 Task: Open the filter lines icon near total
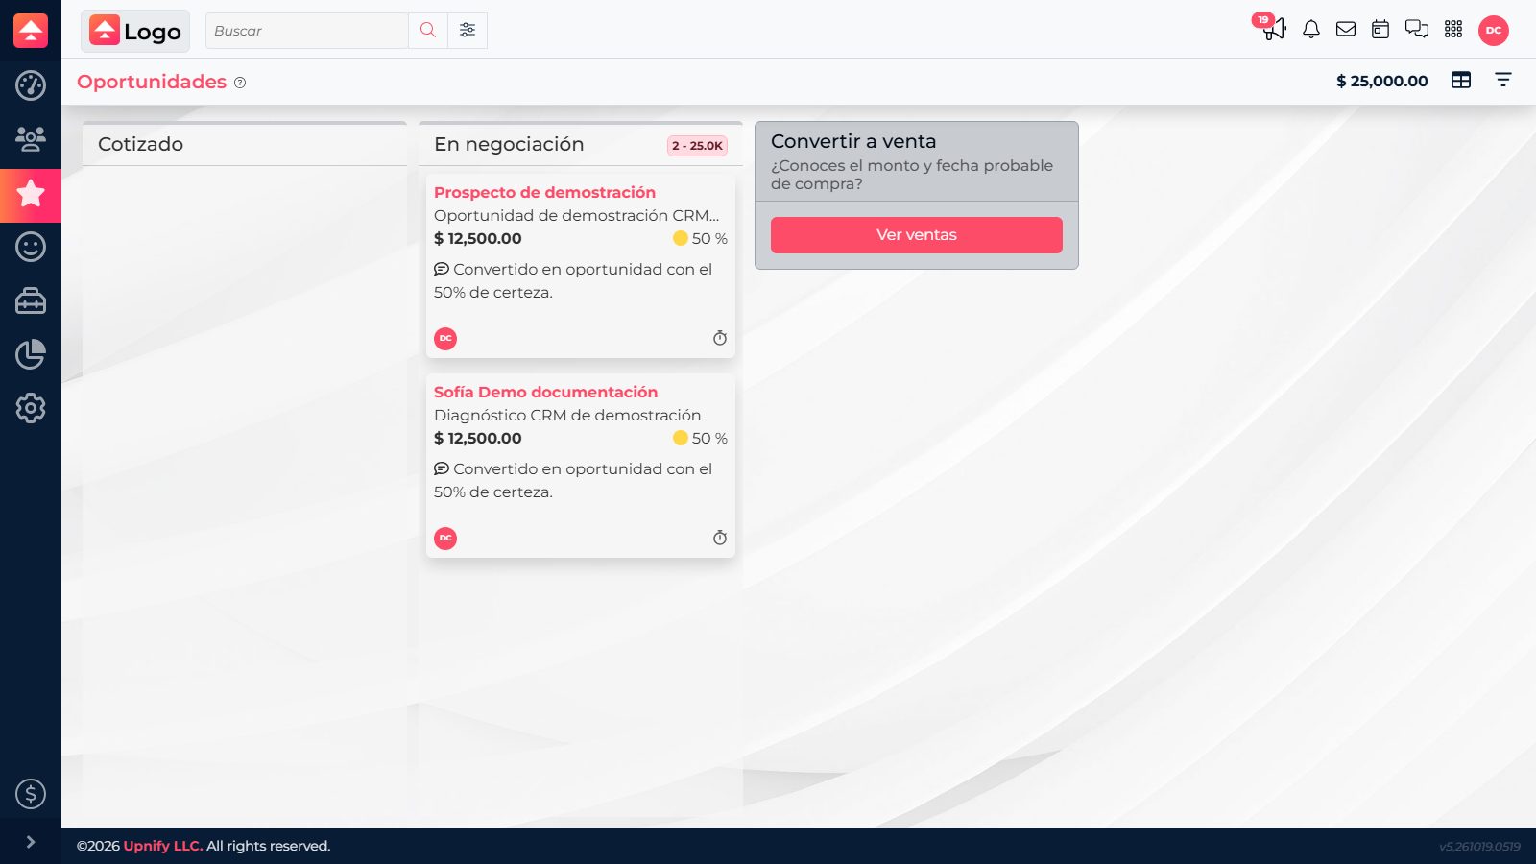[x=1503, y=81]
